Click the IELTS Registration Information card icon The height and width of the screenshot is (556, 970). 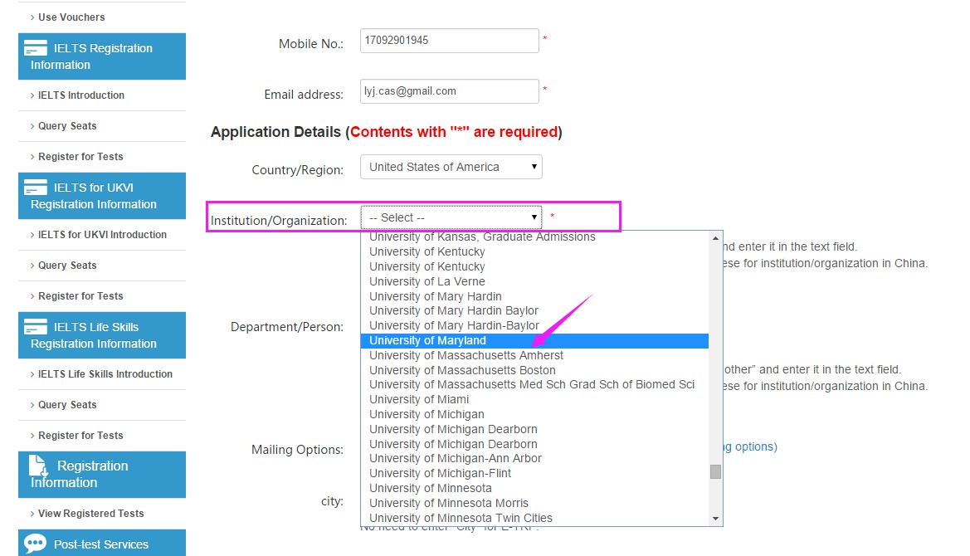35,47
